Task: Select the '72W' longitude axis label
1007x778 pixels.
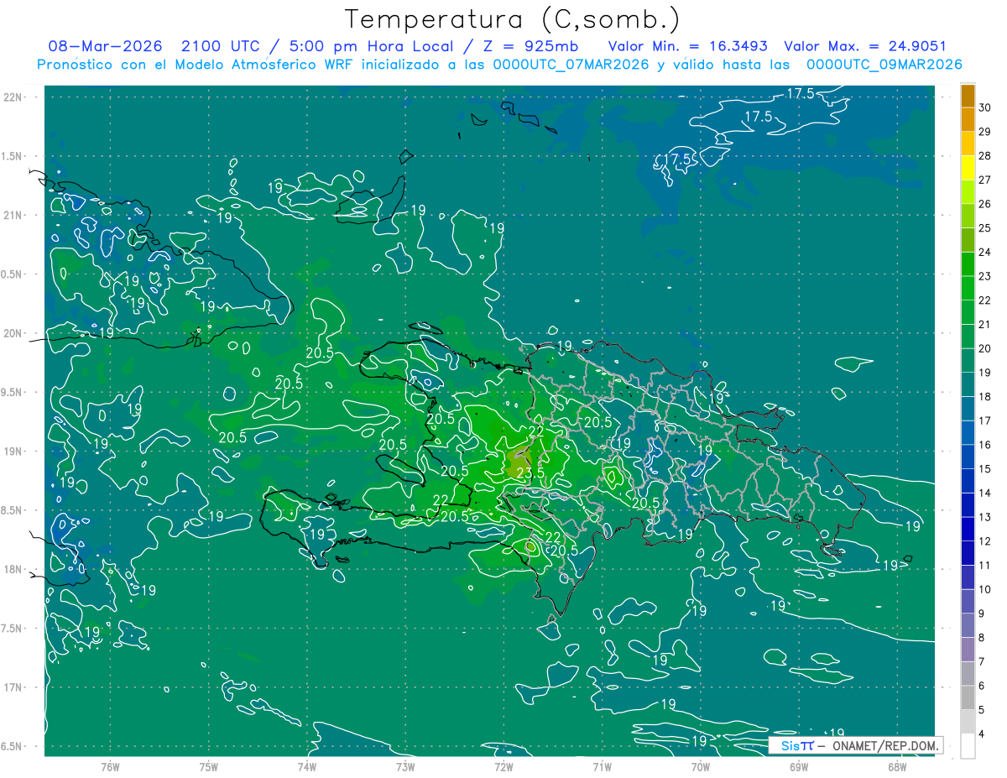Action: 503,766
